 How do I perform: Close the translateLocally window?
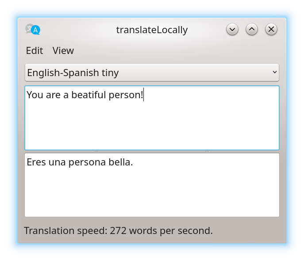(x=271, y=30)
